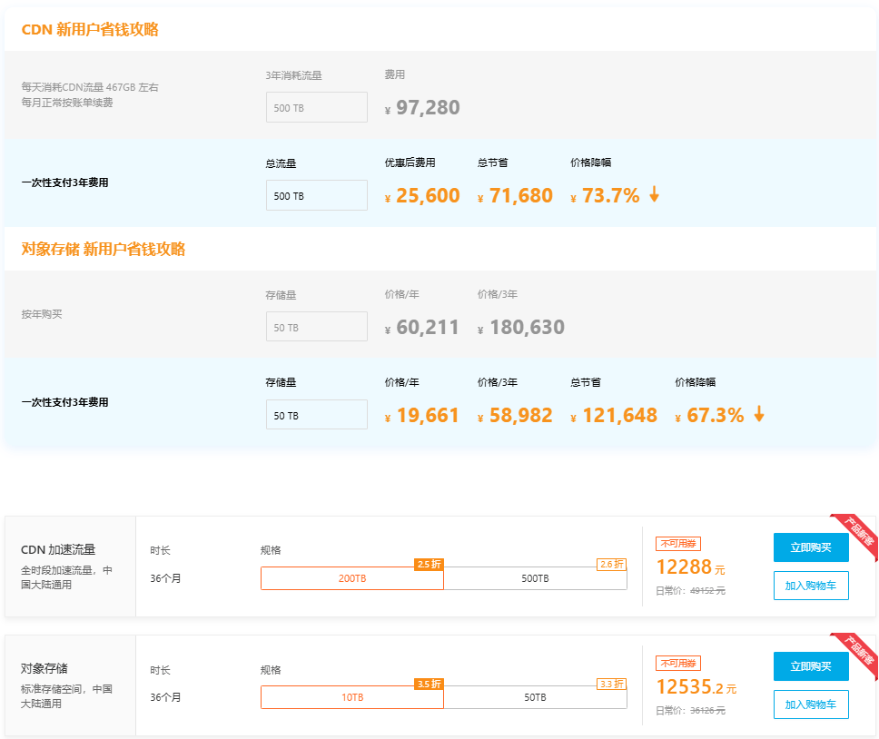Choose the 500TB CDN traffic spec
The image size is (879, 739).
click(x=535, y=578)
